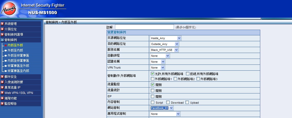The height and width of the screenshot is (118, 292).
Task: Open 網站管制 FaceBook_01 dropdown
Action: pyautogui.click(x=162, y=108)
